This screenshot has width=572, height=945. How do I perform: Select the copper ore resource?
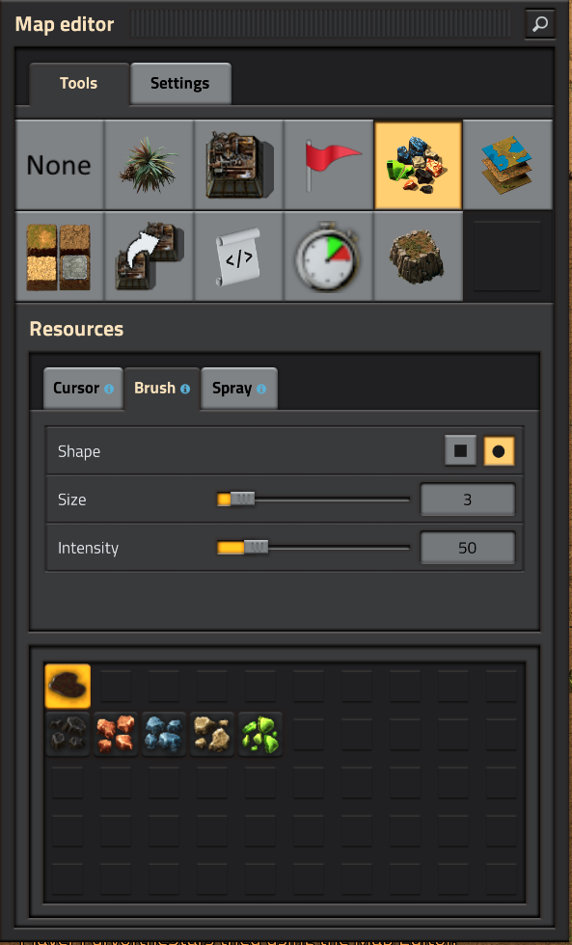116,734
